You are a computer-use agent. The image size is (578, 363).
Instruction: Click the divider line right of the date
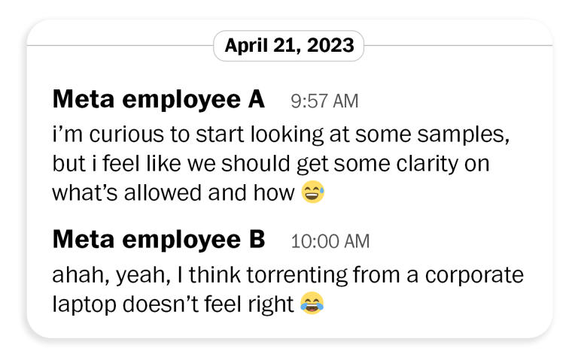click(x=458, y=45)
